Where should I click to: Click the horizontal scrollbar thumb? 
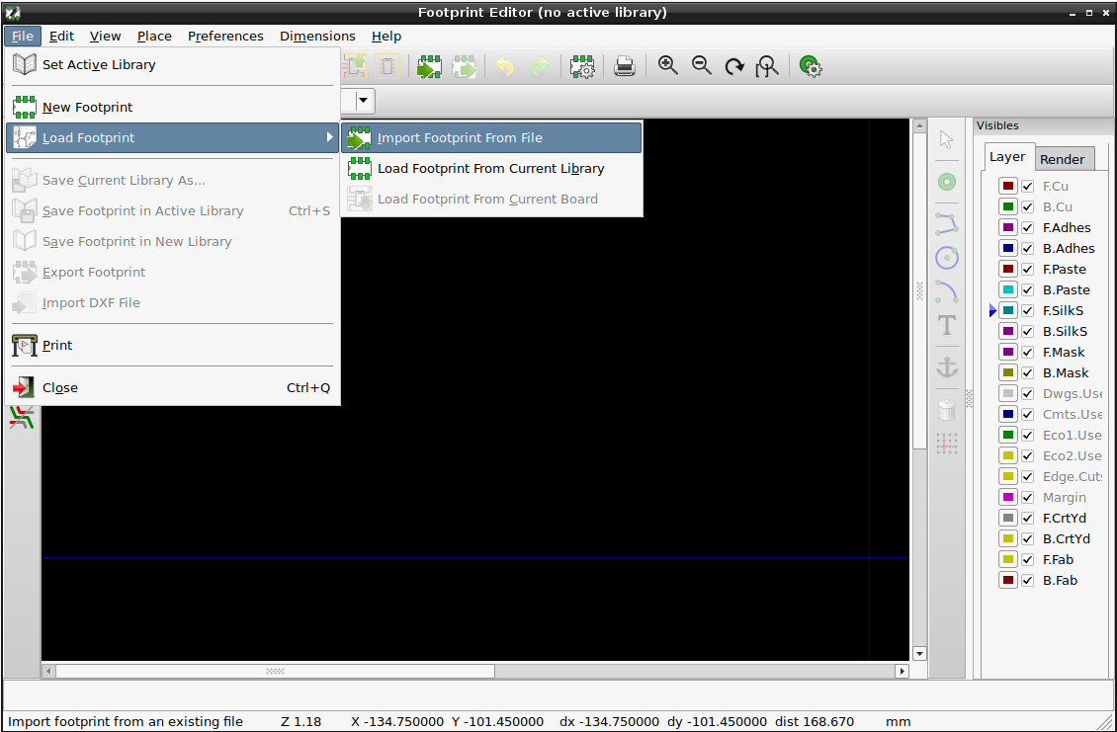coord(275,671)
